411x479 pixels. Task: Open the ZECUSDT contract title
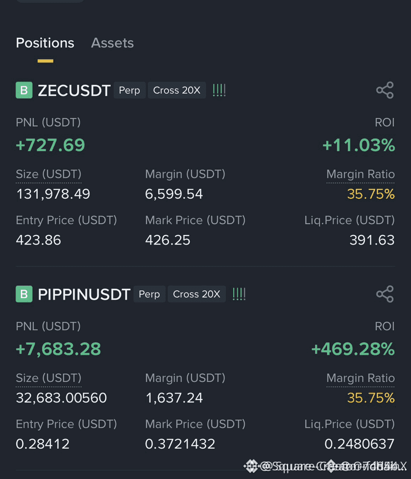tap(74, 90)
